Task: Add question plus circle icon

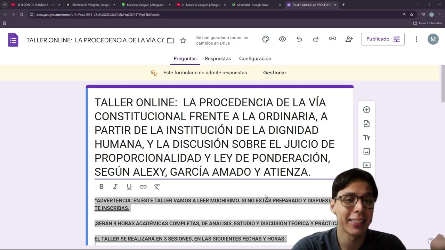Action: pos(366,110)
